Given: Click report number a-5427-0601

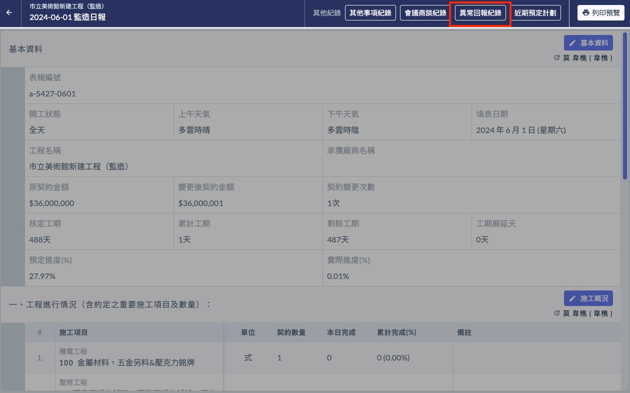Looking at the screenshot, I should coord(52,93).
